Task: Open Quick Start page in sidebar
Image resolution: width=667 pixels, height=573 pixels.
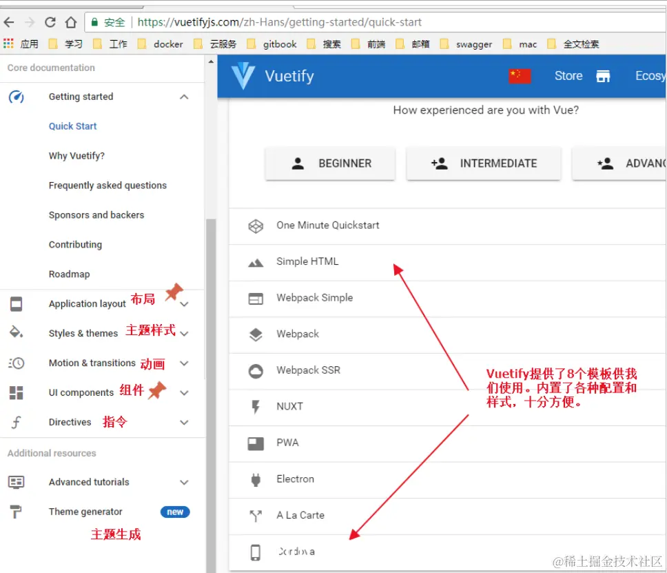Action: (73, 126)
